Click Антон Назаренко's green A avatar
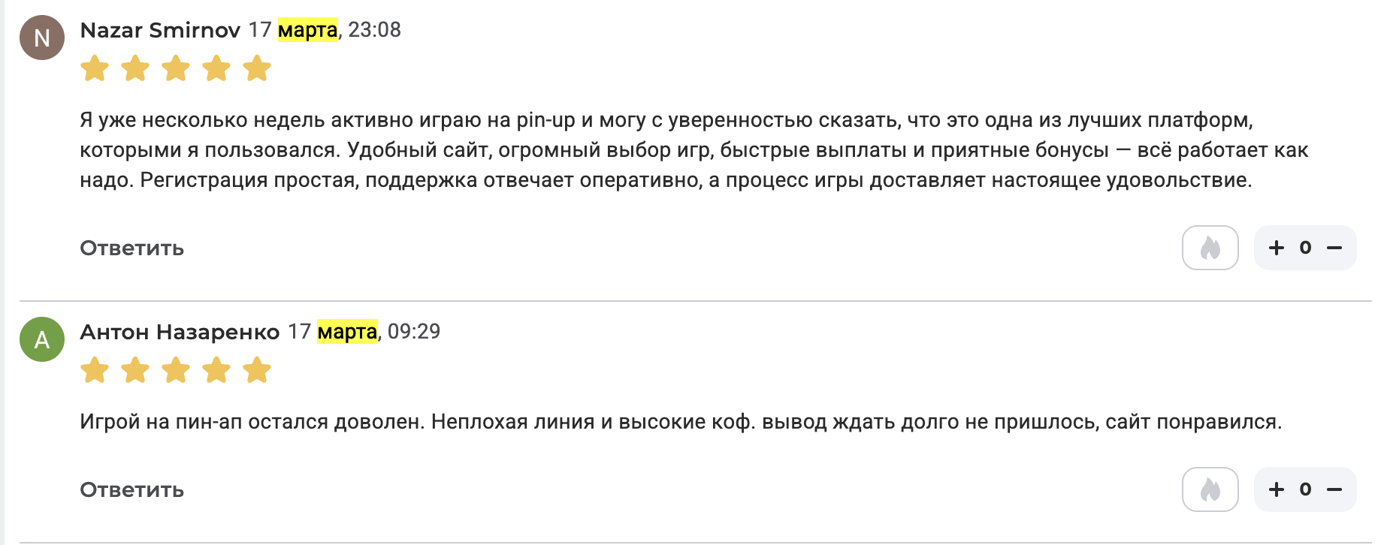Screen dimensions: 1384x545 [42, 339]
